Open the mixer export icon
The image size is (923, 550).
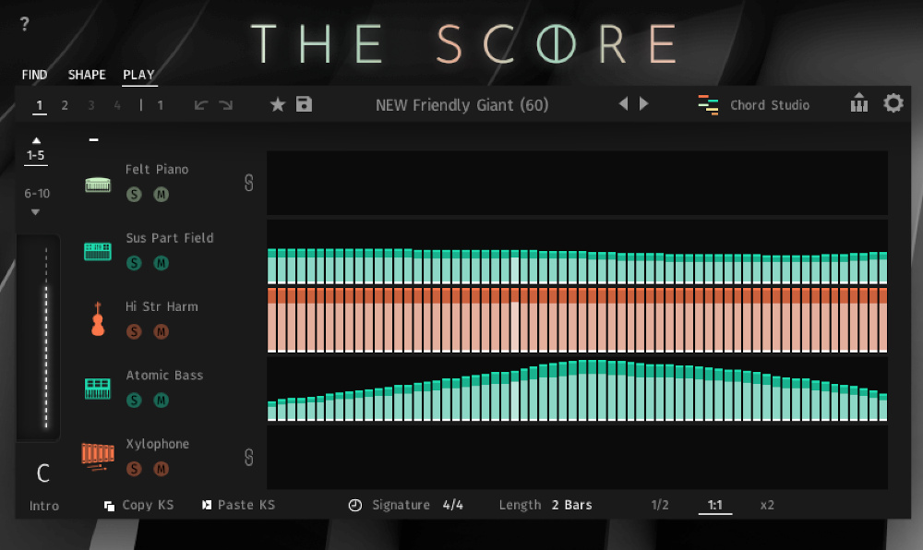click(859, 102)
